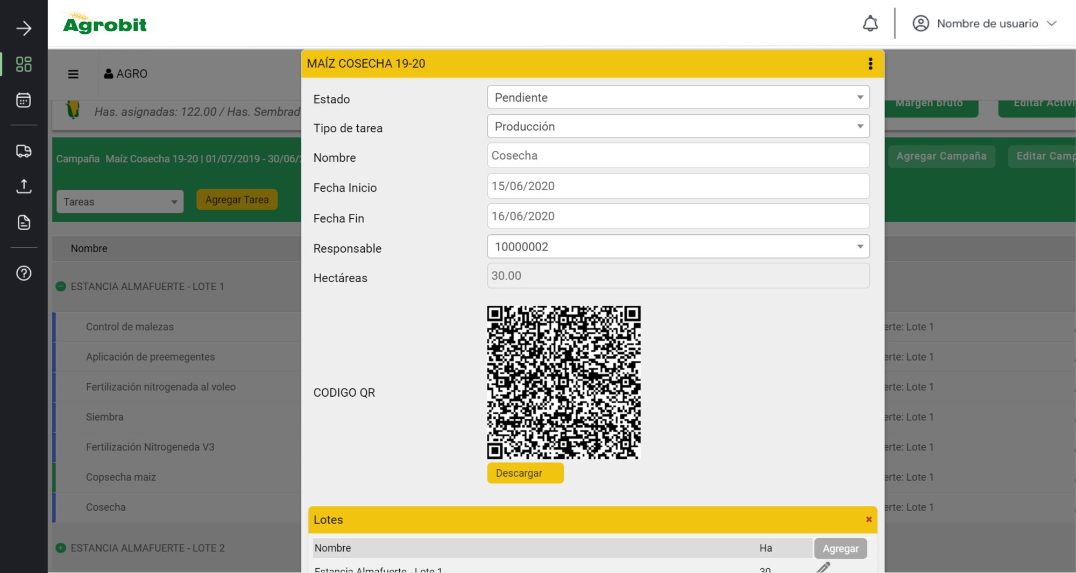Click the Fecha Inicio date field
The width and height of the screenshot is (1076, 573).
pos(678,186)
